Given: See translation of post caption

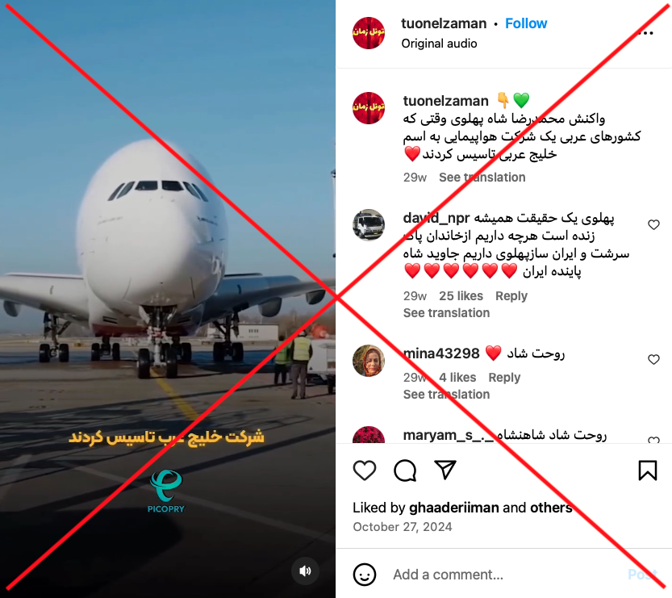Looking at the screenshot, I should 482,177.
